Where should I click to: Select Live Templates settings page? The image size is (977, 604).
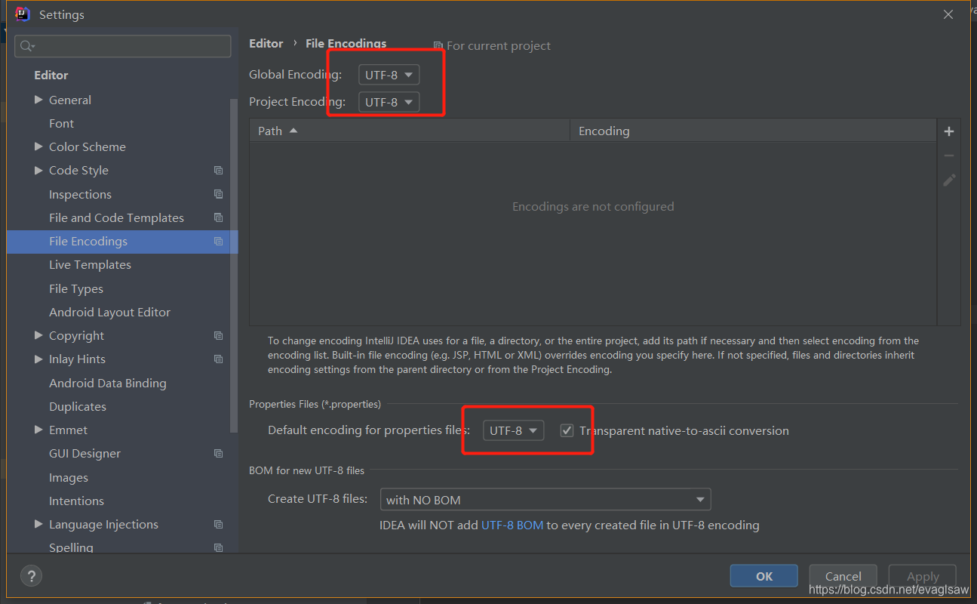click(x=90, y=265)
